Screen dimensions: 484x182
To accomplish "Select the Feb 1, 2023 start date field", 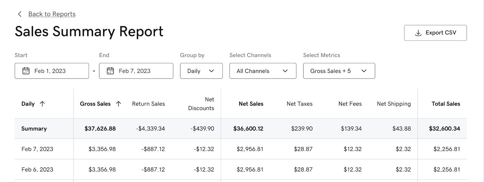I will coord(52,71).
